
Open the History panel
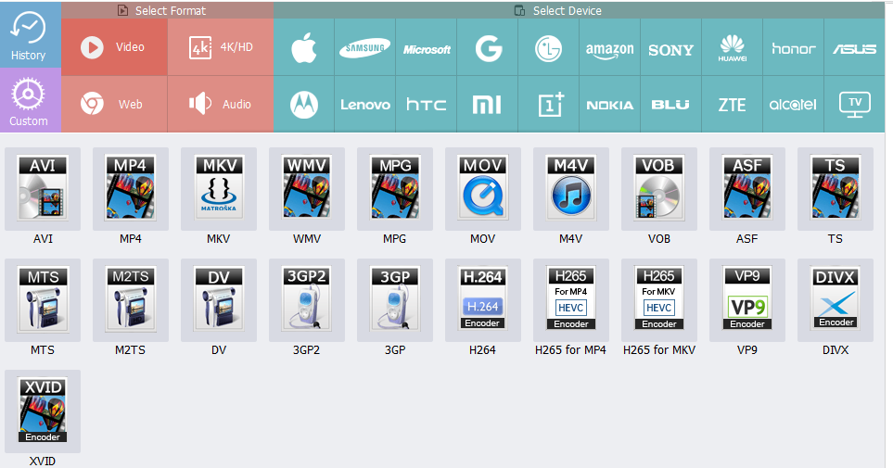click(x=31, y=34)
